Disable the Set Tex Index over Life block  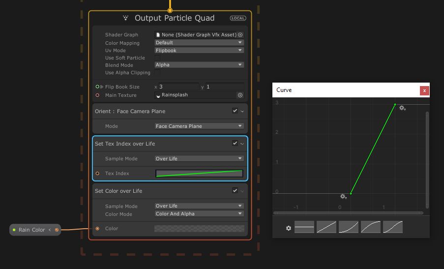[x=235, y=144]
